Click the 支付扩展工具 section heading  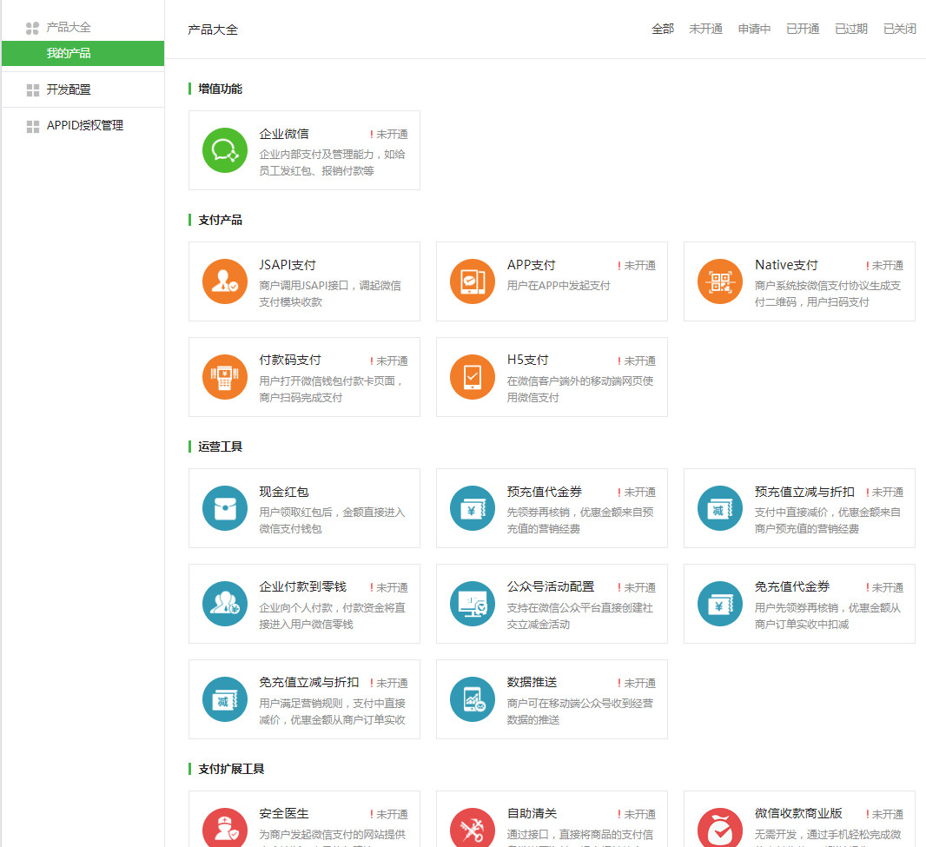pyautogui.click(x=231, y=769)
